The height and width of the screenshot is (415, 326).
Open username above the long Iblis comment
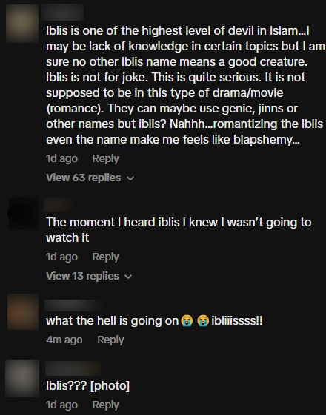(62, 12)
